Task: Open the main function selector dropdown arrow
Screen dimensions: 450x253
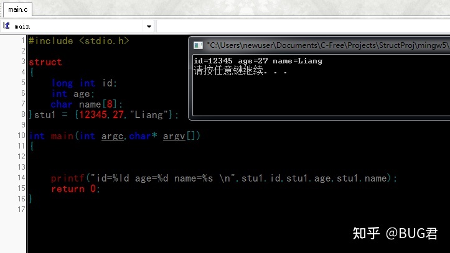Action: (149, 27)
